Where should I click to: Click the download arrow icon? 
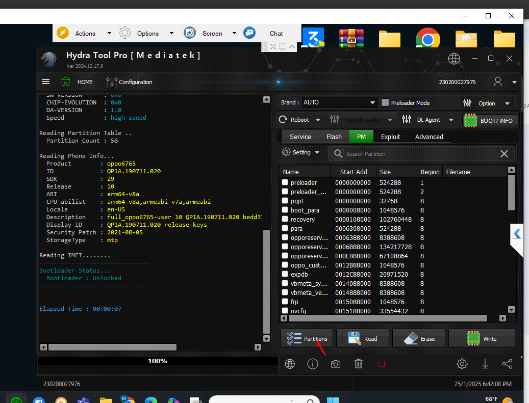(485, 364)
